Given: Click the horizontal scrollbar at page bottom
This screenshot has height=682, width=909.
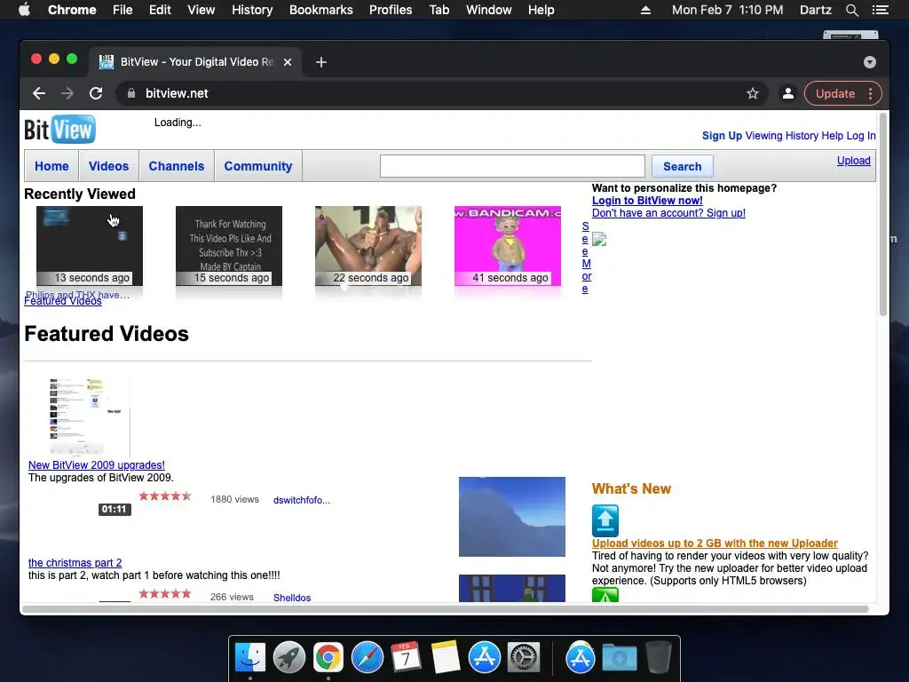Looking at the screenshot, I should pyautogui.click(x=446, y=609).
